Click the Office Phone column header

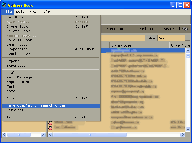tap(180, 45)
